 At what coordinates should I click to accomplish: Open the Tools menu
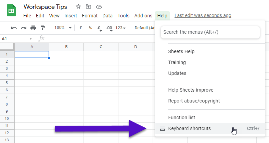[x=123, y=16]
